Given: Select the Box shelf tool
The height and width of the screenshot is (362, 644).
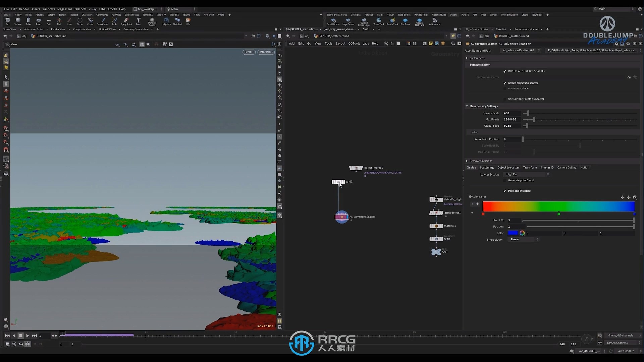Looking at the screenshot, I should click(7, 21).
